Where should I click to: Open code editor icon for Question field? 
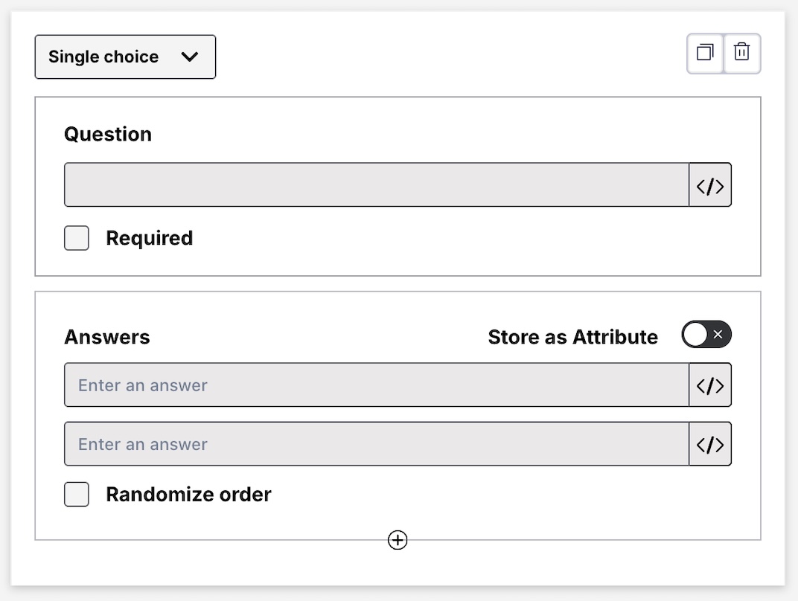click(x=710, y=185)
